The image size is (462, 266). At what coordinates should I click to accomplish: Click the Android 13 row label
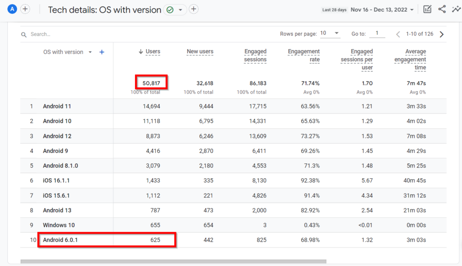coord(57,211)
